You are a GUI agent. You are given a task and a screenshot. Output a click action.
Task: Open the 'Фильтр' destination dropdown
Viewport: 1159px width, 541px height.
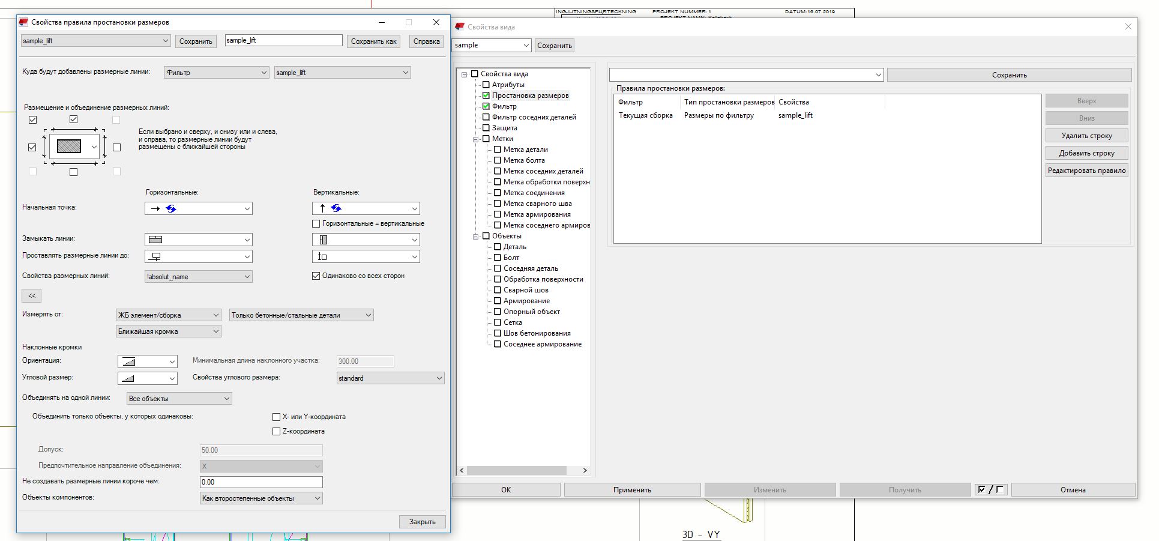[216, 73]
